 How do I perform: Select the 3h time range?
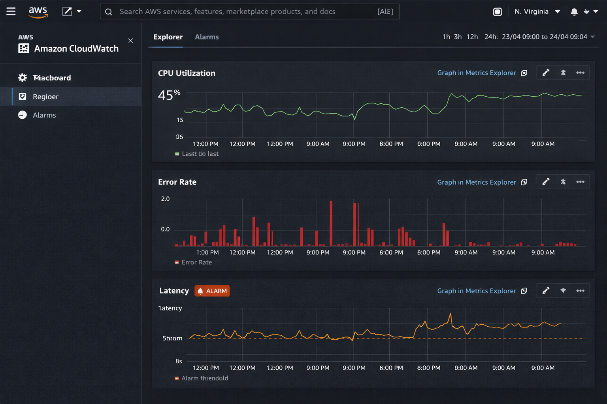458,37
